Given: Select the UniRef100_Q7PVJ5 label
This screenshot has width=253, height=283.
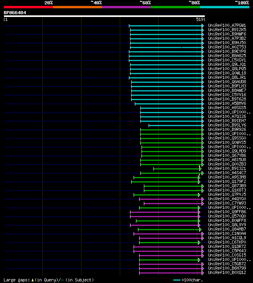Looking at the screenshot, I should coord(227,194).
